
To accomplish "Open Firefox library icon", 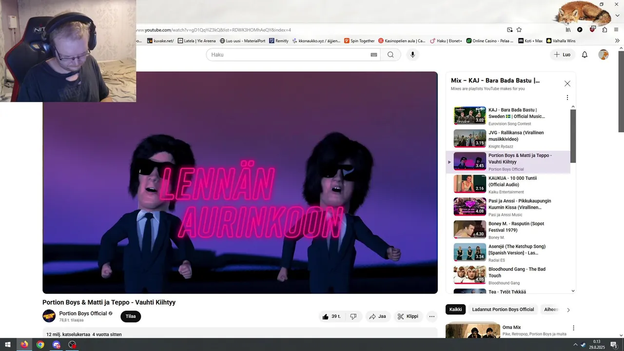I will tap(568, 30).
